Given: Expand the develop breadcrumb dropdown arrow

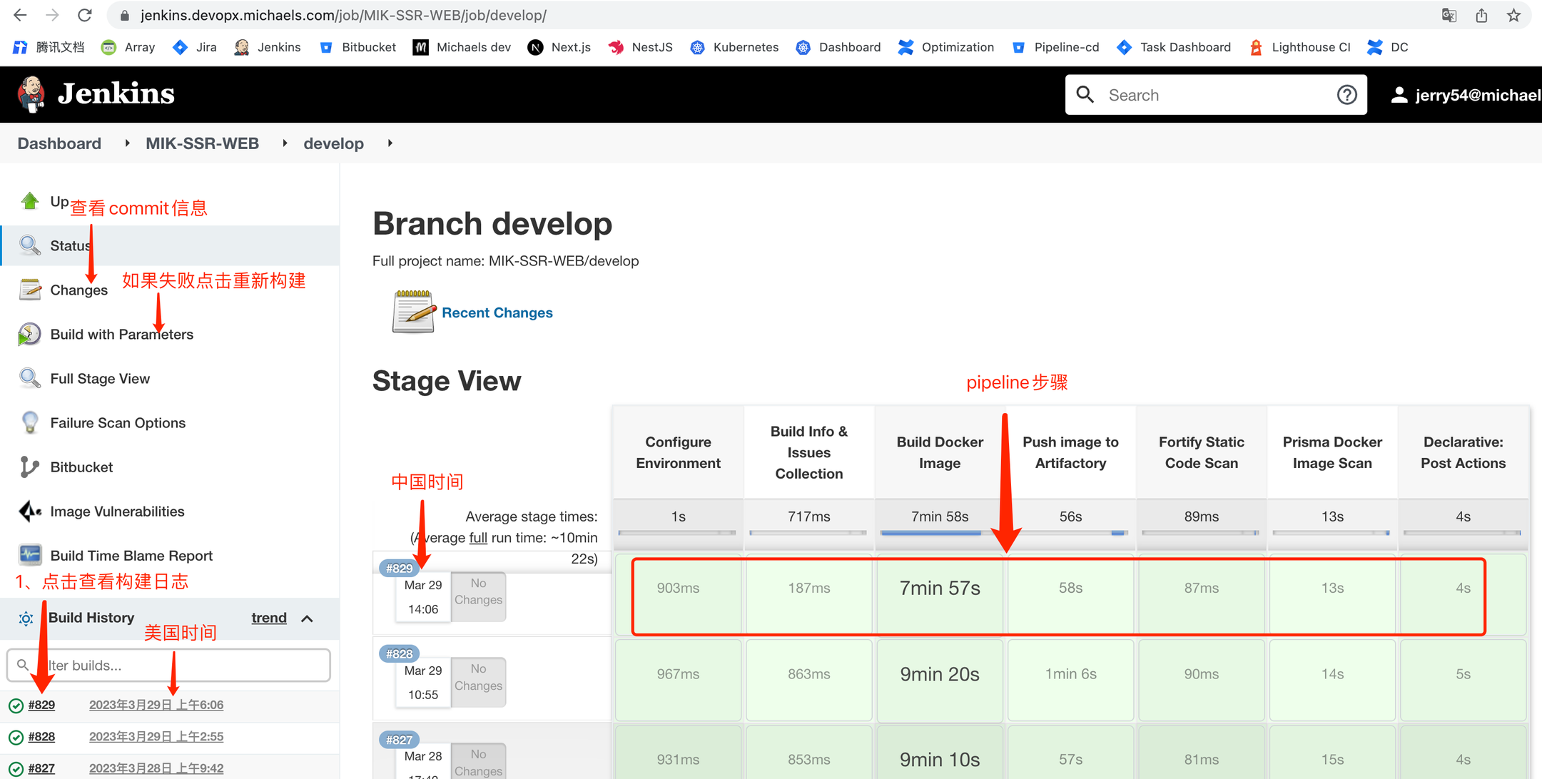Looking at the screenshot, I should pyautogui.click(x=390, y=143).
